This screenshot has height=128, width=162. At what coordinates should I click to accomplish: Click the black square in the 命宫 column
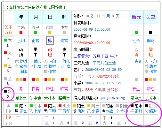[150, 32]
